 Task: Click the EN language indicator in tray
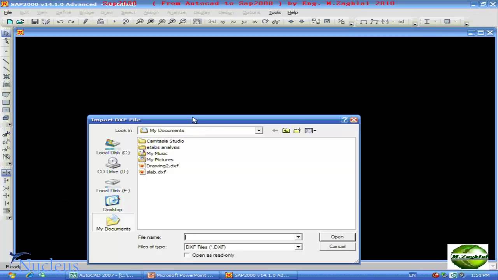coord(412,275)
